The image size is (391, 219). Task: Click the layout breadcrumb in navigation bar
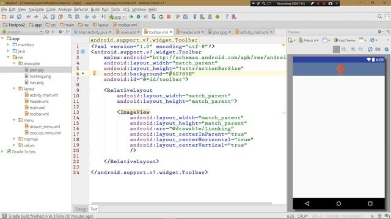[x=101, y=25]
